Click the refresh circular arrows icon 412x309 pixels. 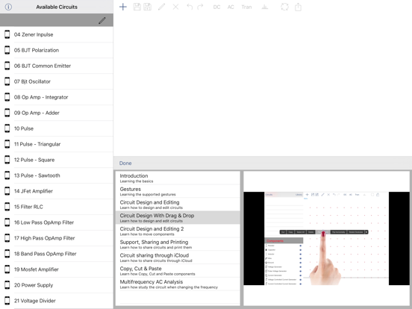[284, 7]
